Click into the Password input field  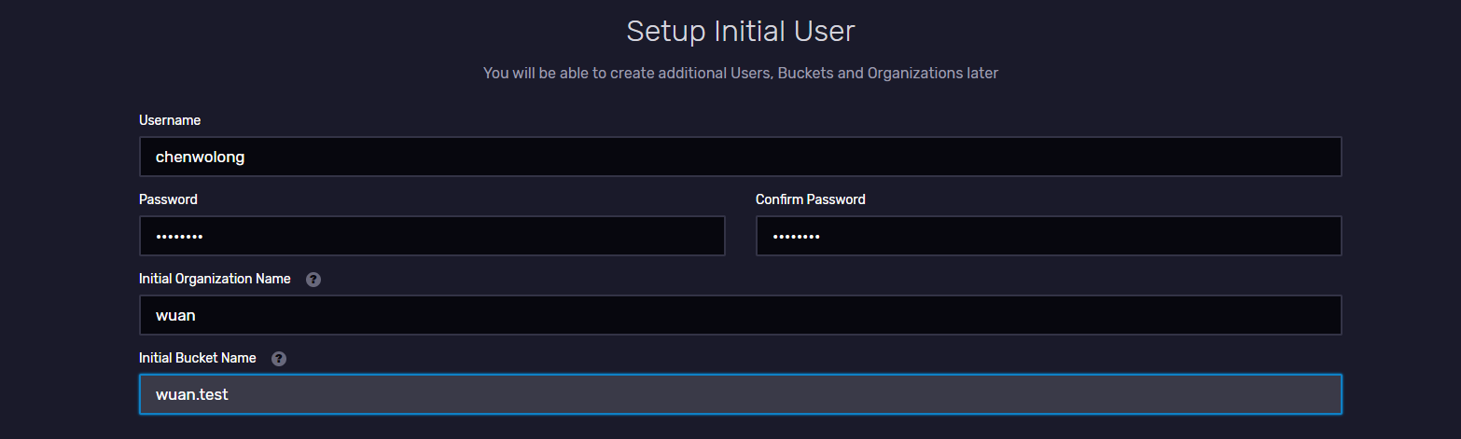(x=432, y=236)
